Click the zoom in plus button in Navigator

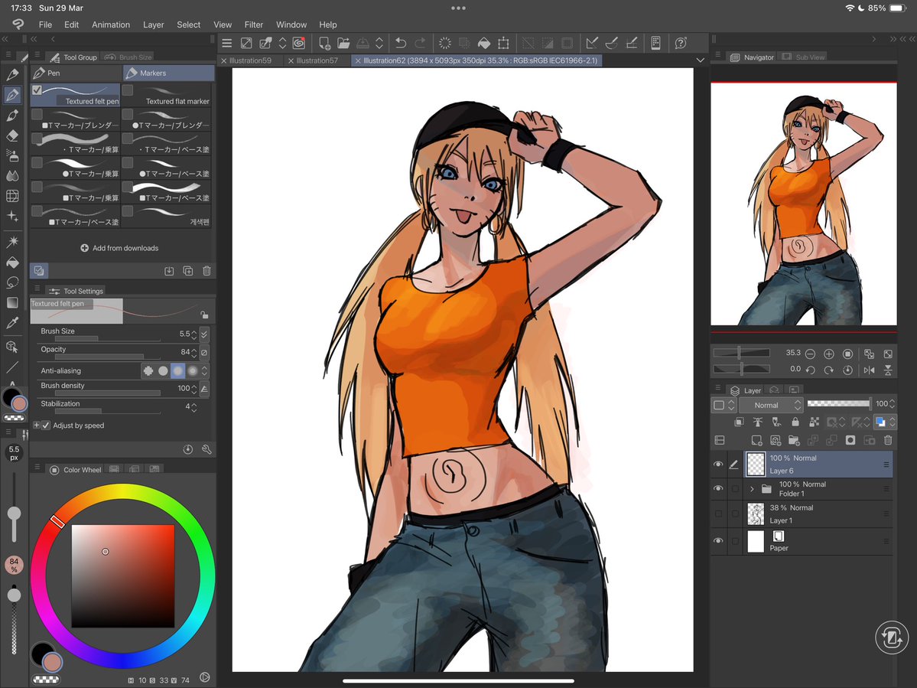click(x=829, y=354)
